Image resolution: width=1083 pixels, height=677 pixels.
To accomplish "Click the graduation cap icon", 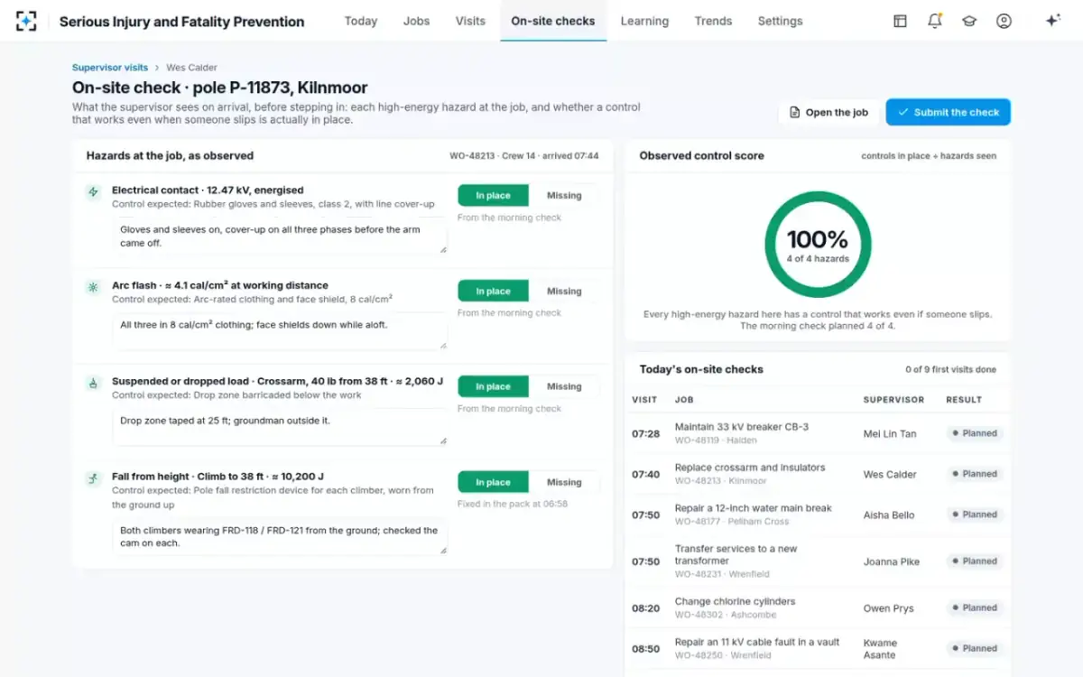I will pos(969,21).
